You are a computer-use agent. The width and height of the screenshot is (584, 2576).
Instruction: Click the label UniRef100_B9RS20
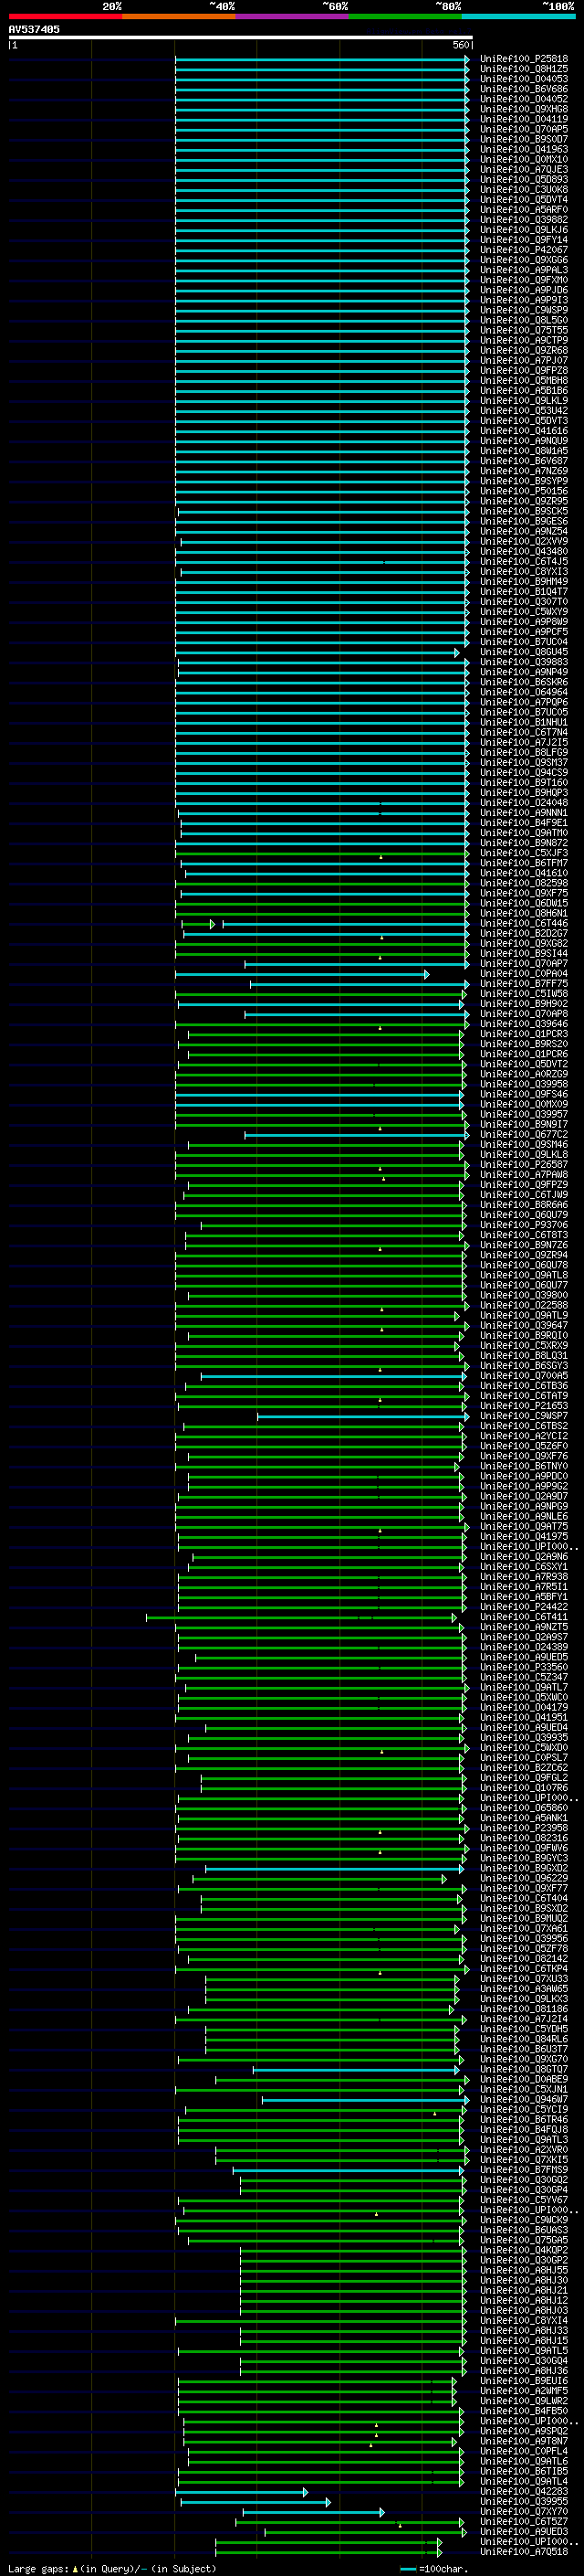tap(524, 1044)
